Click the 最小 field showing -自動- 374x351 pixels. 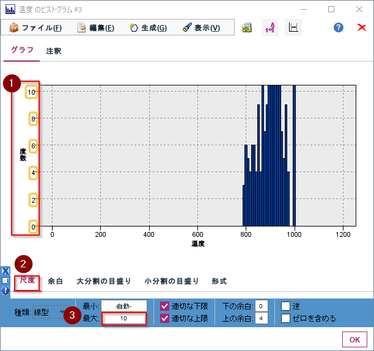pyautogui.click(x=124, y=306)
